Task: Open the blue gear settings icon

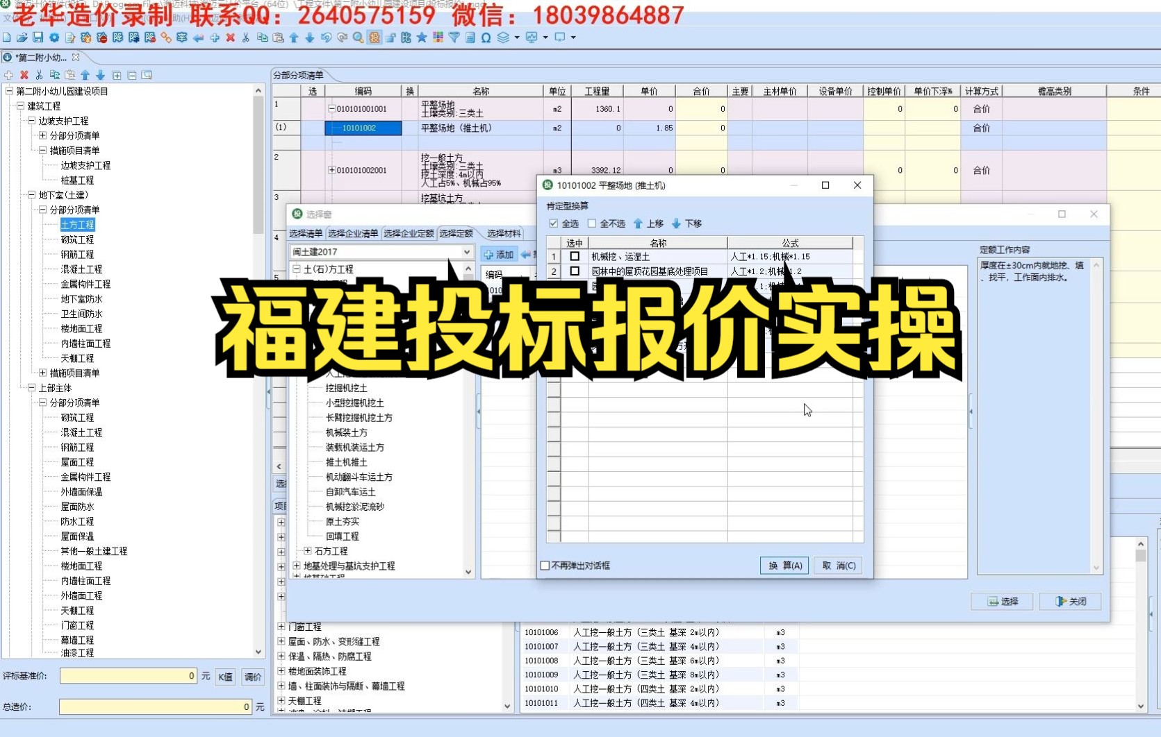Action: pos(54,37)
